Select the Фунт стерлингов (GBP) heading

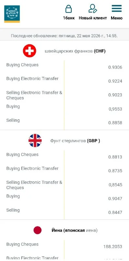75,141
